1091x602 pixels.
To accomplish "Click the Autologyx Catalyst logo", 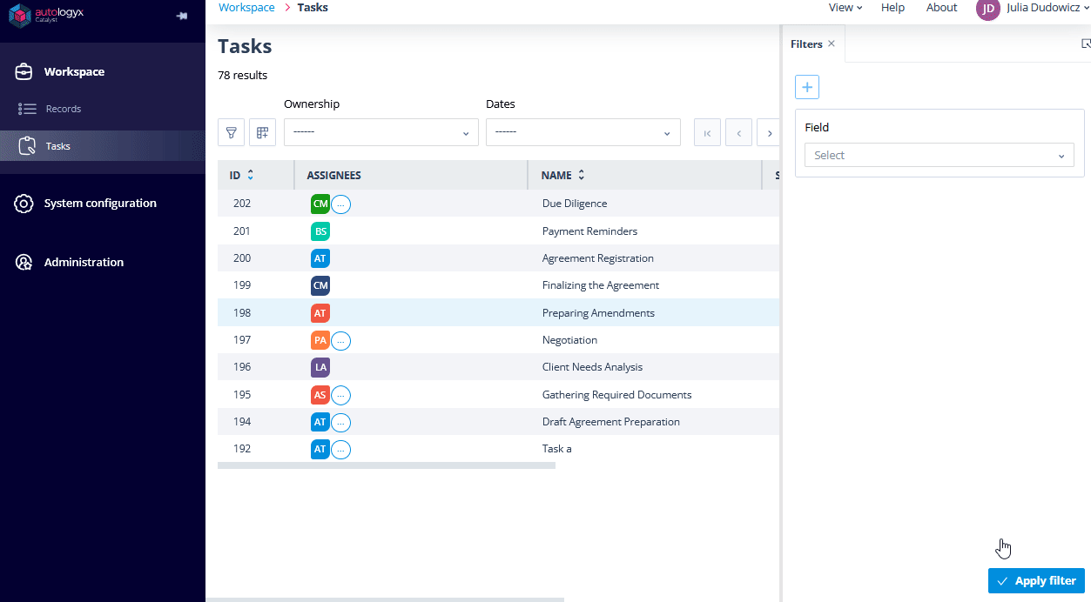I will (46, 15).
